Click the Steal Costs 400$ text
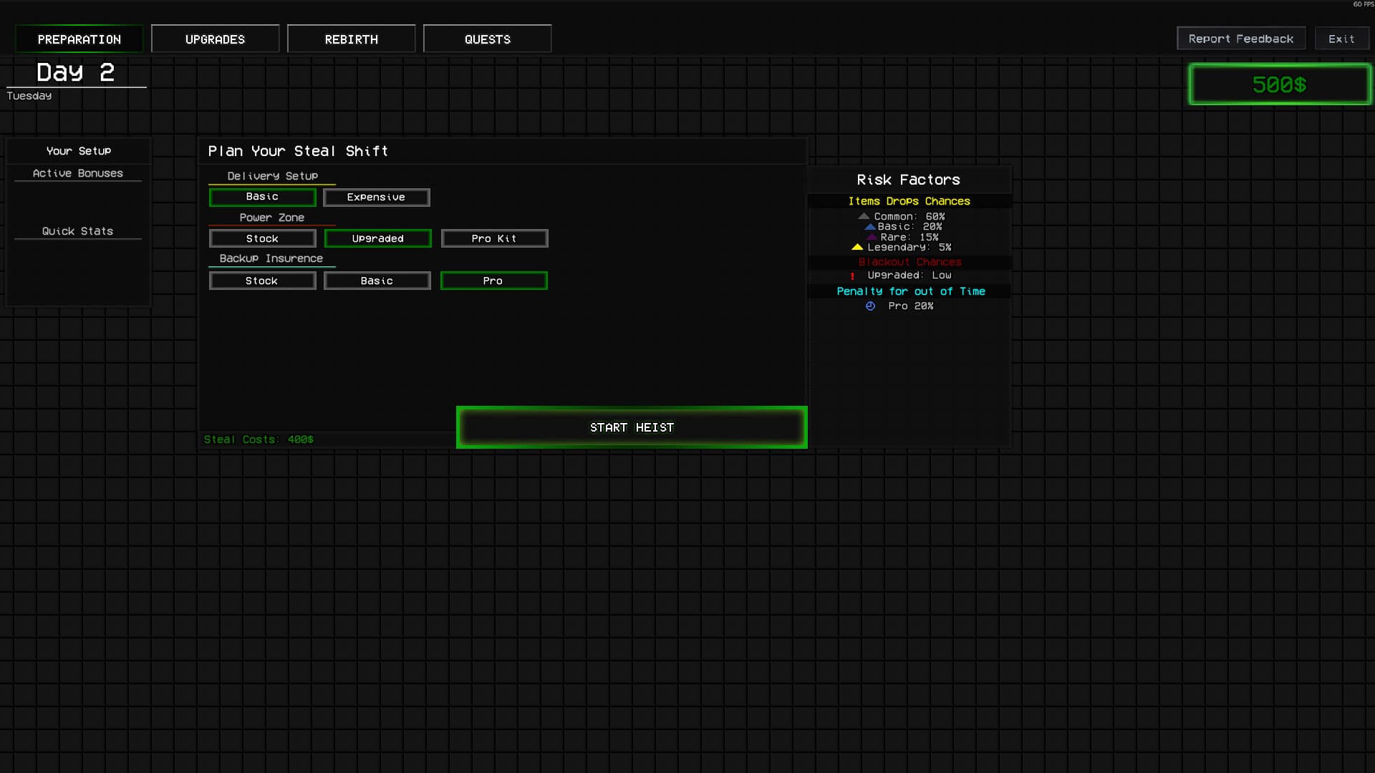The width and height of the screenshot is (1375, 773). pos(258,439)
